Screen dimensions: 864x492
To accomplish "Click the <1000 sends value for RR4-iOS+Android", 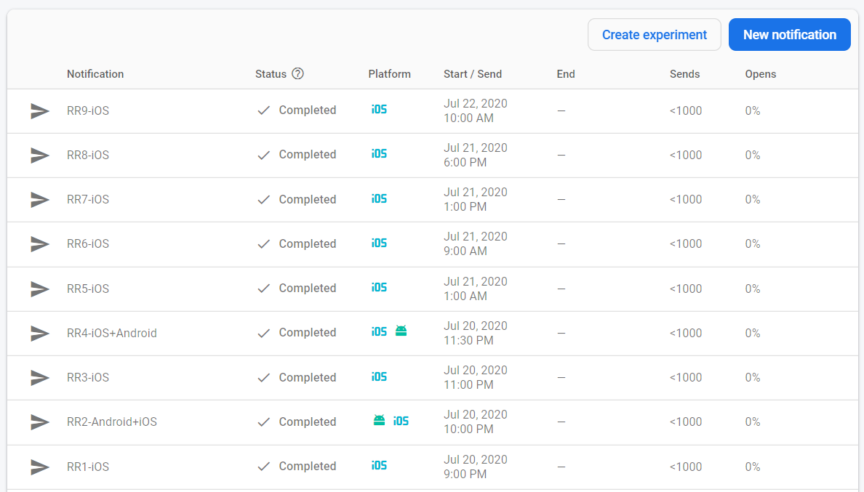I will point(686,333).
